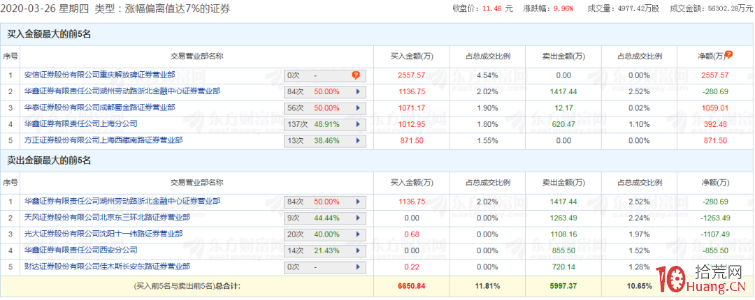The height and width of the screenshot is (300, 755).
Task: Click the buy amount 1012.95
Action: (412, 124)
